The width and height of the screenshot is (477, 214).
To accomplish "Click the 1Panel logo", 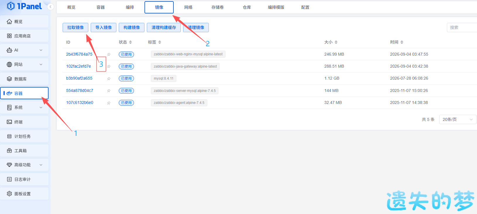I will [x=24, y=6].
